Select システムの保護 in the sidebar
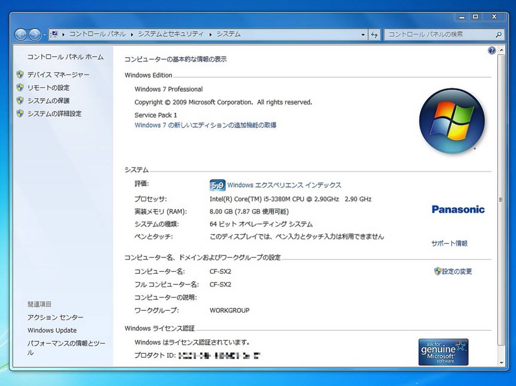This screenshot has height=386, width=516. click(48, 100)
